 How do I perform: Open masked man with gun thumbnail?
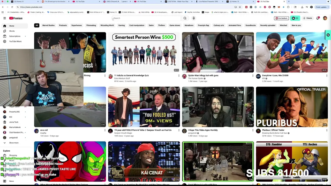pyautogui.click(x=218, y=52)
